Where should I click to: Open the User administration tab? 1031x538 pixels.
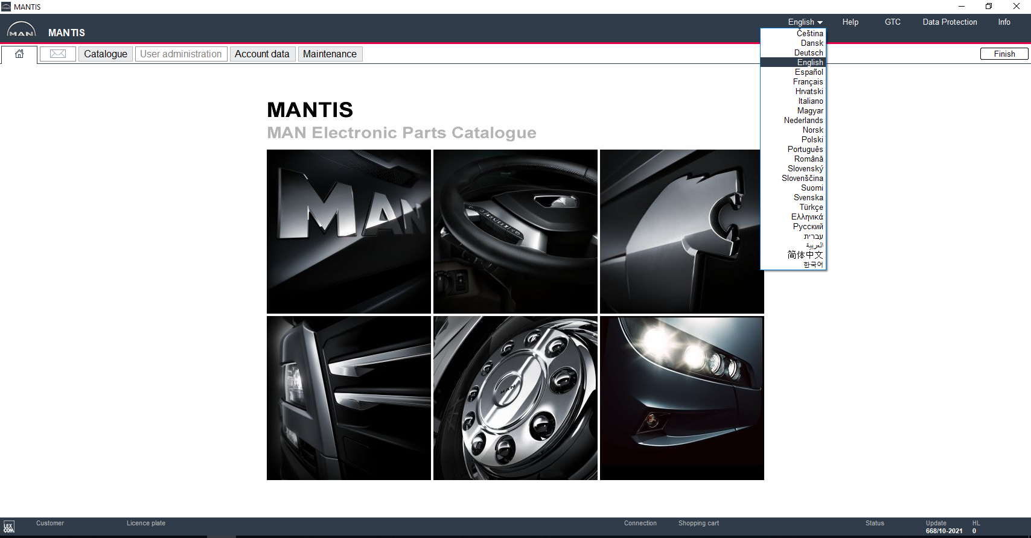181,54
